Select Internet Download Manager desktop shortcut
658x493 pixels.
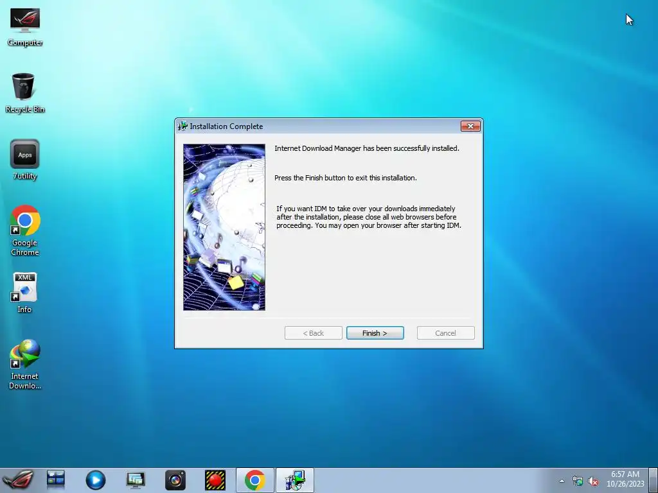tap(25, 365)
